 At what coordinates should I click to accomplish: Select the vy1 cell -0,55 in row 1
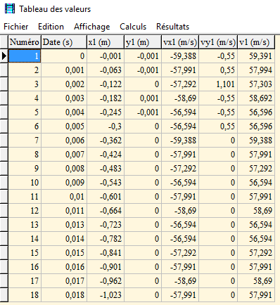[x=218, y=56]
